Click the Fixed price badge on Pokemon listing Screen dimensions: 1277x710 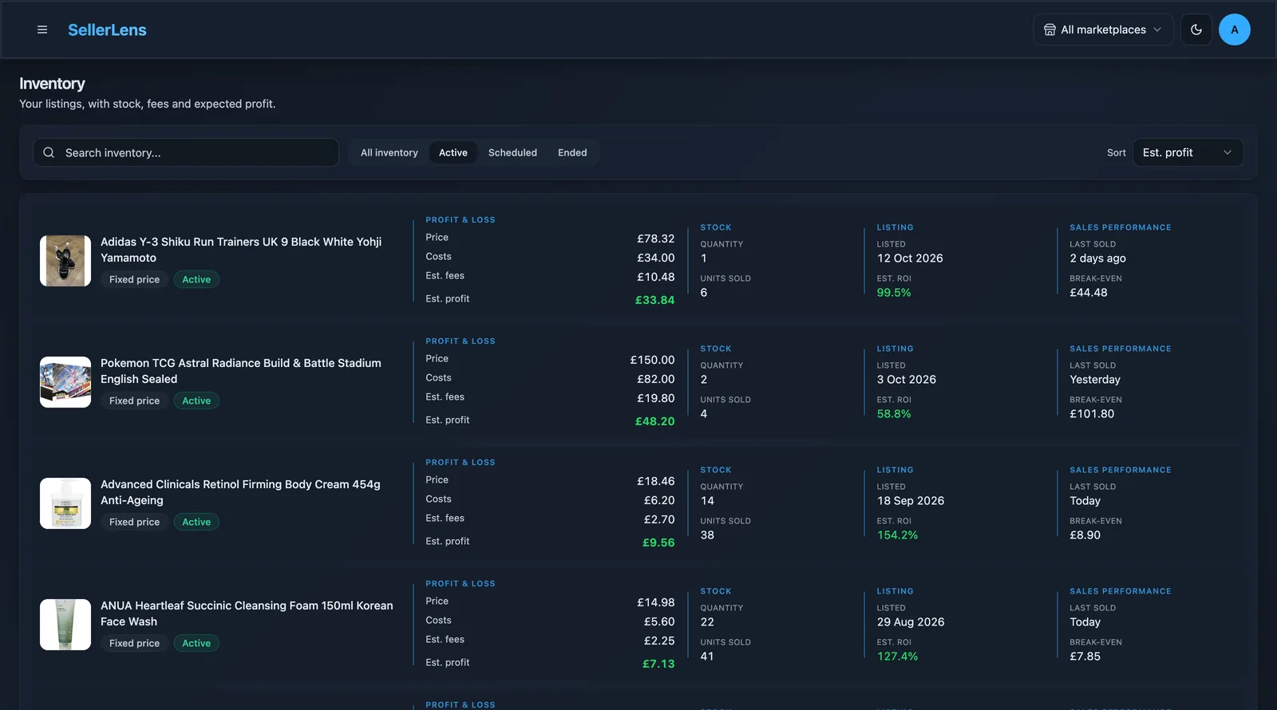[134, 400]
